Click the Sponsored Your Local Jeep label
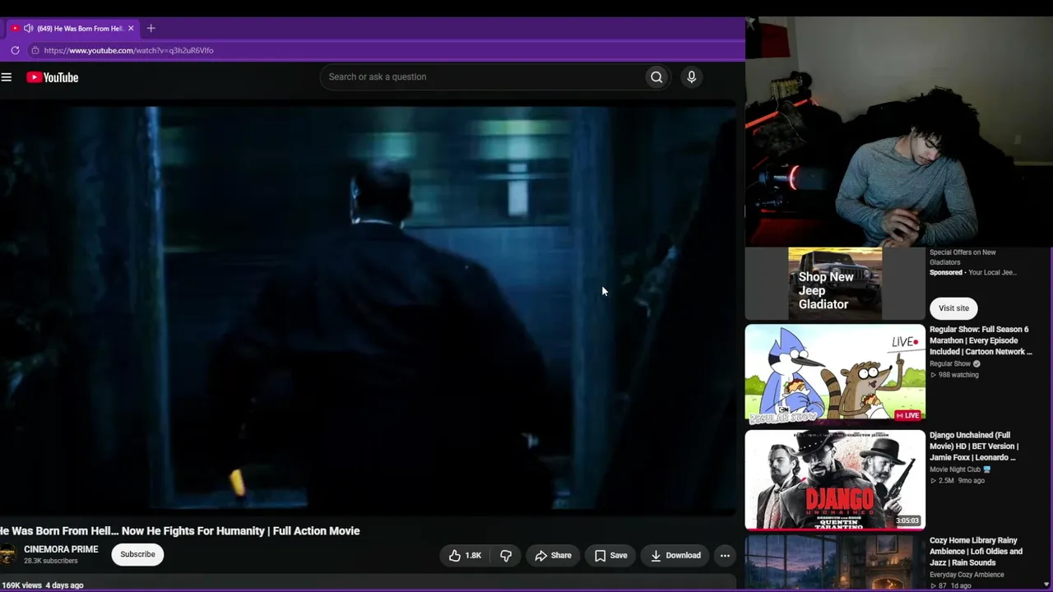The width and height of the screenshot is (1053, 592). [x=973, y=272]
